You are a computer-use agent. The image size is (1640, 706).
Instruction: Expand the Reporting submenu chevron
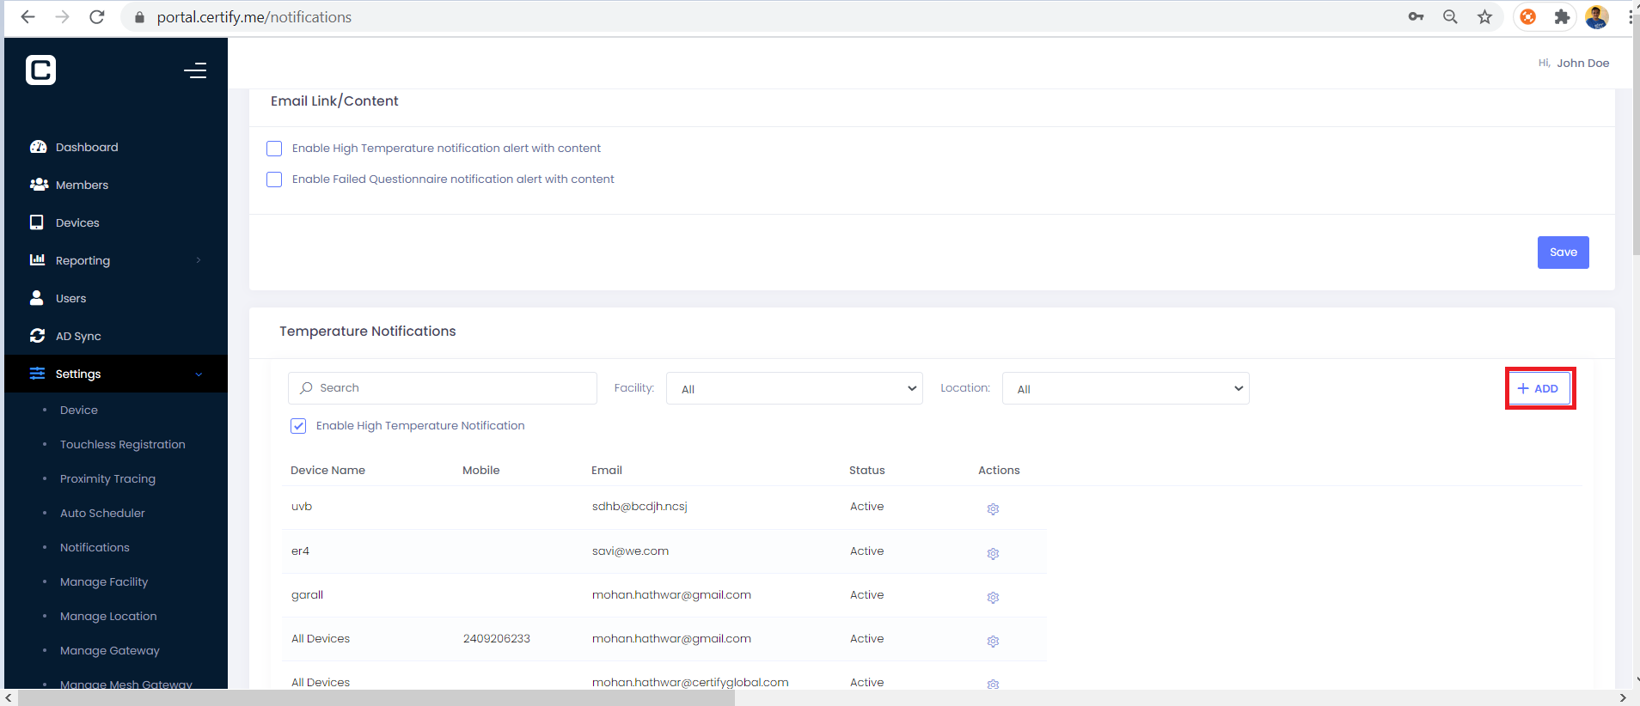[x=199, y=260]
